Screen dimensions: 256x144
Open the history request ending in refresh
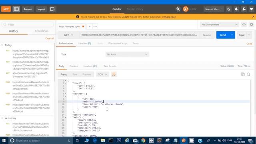pyautogui.click(x=30, y=86)
